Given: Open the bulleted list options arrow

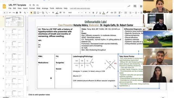Looking at the screenshot, I should click(133, 13).
